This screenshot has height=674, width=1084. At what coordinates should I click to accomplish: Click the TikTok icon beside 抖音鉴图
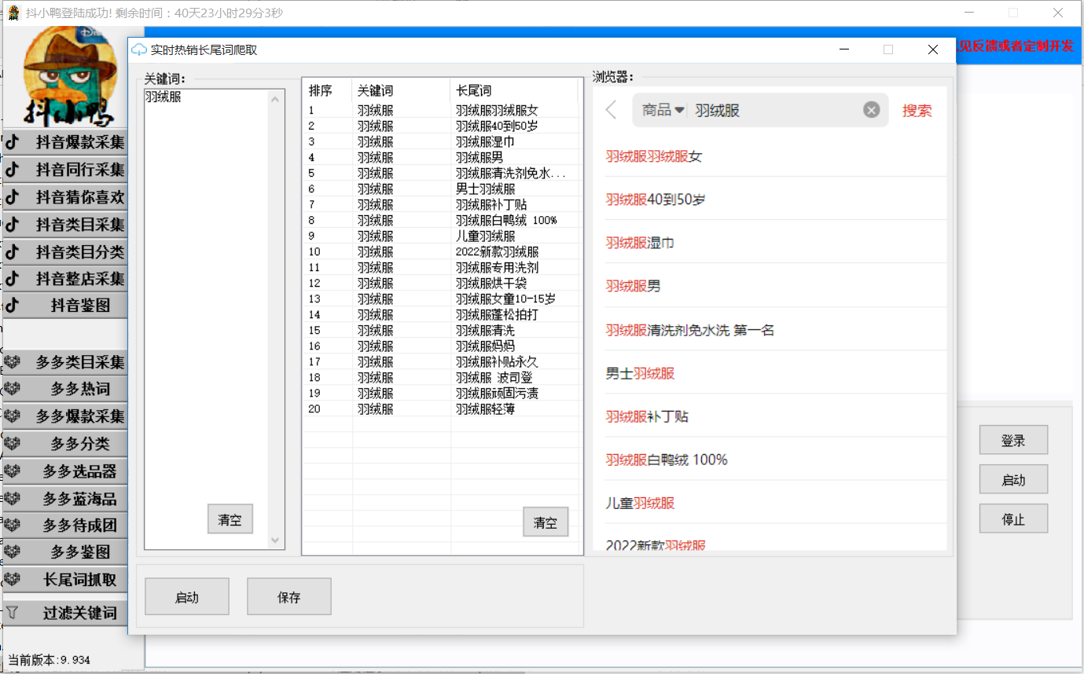click(x=12, y=306)
